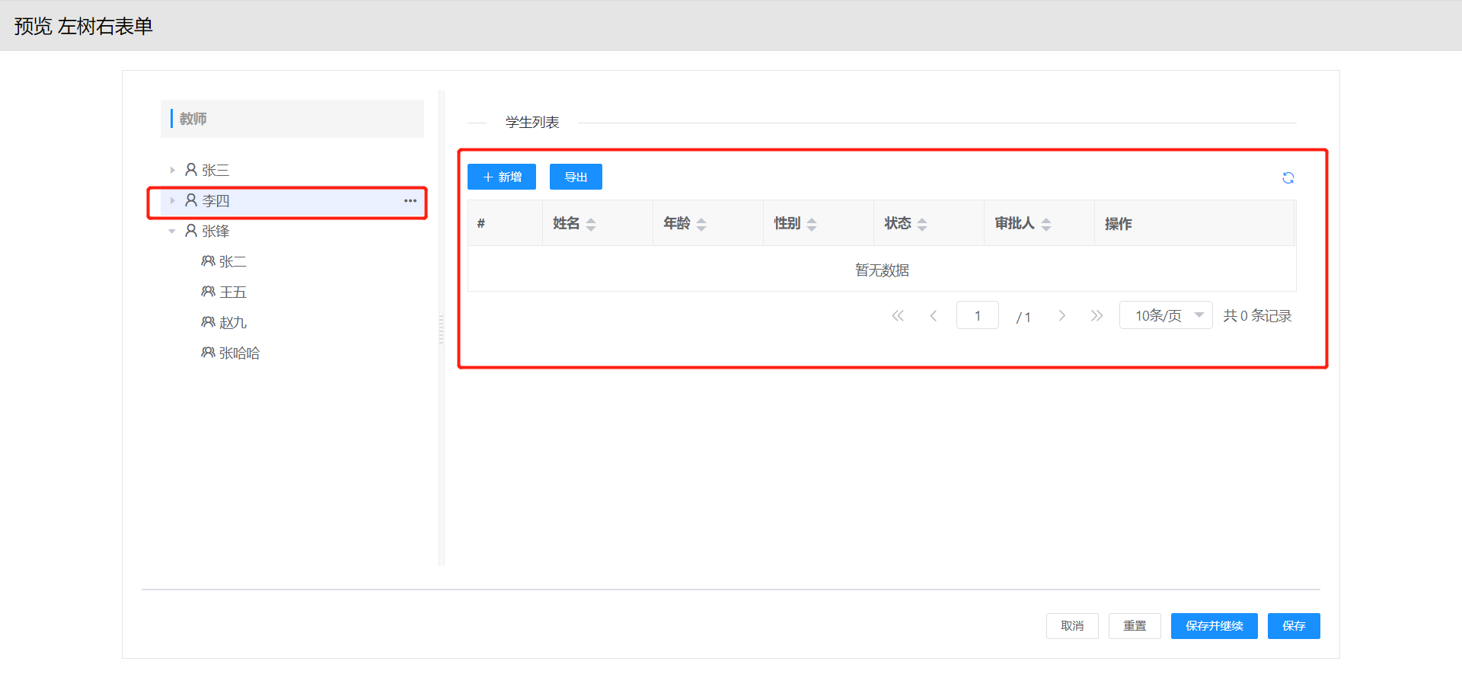Expand the 张三 tree node
1462x687 pixels.
pos(173,171)
